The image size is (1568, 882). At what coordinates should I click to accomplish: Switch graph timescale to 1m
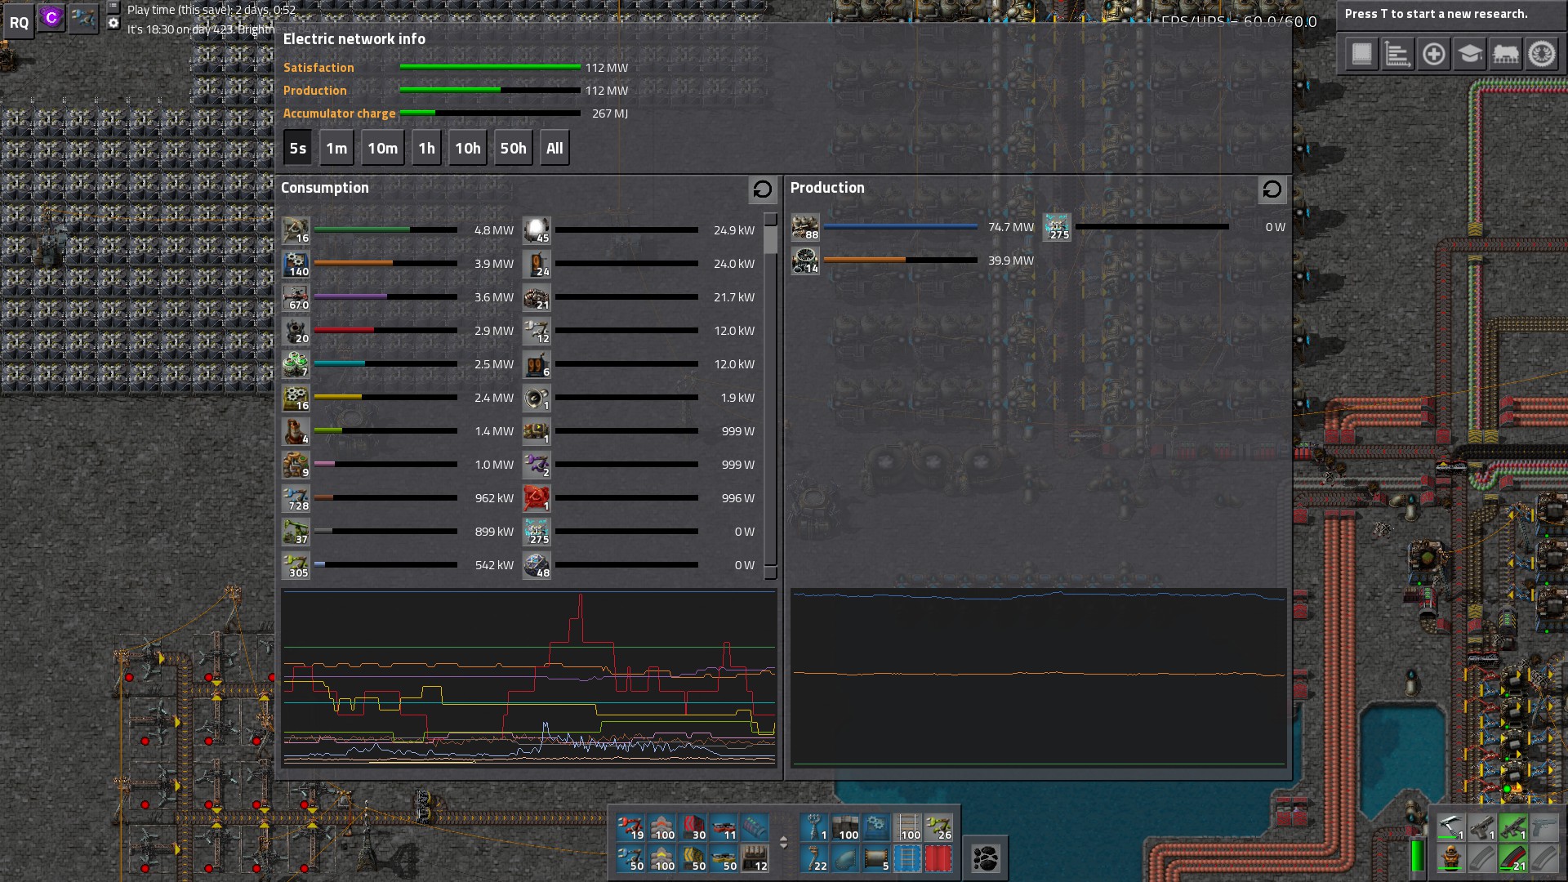336,148
